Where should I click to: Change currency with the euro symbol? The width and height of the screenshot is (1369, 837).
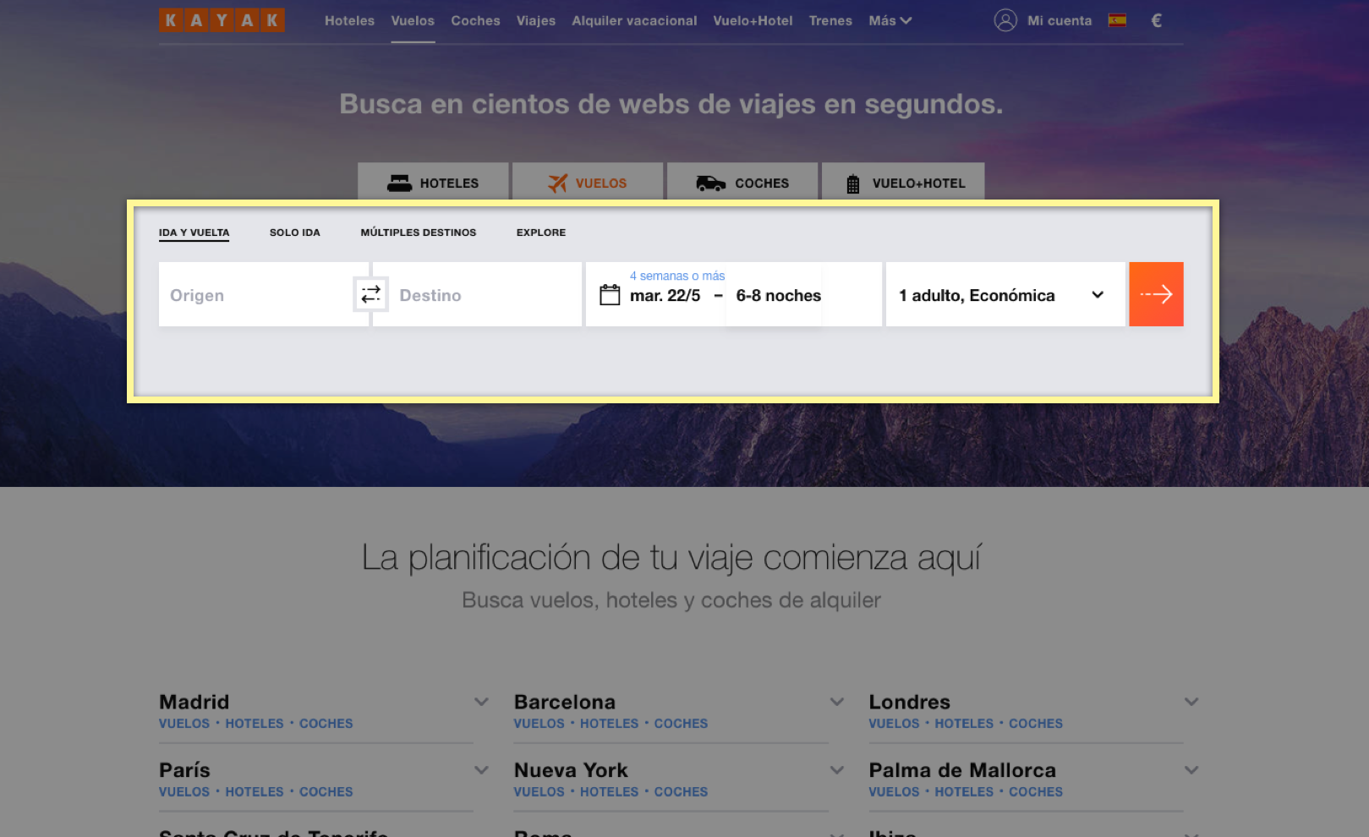[1156, 20]
